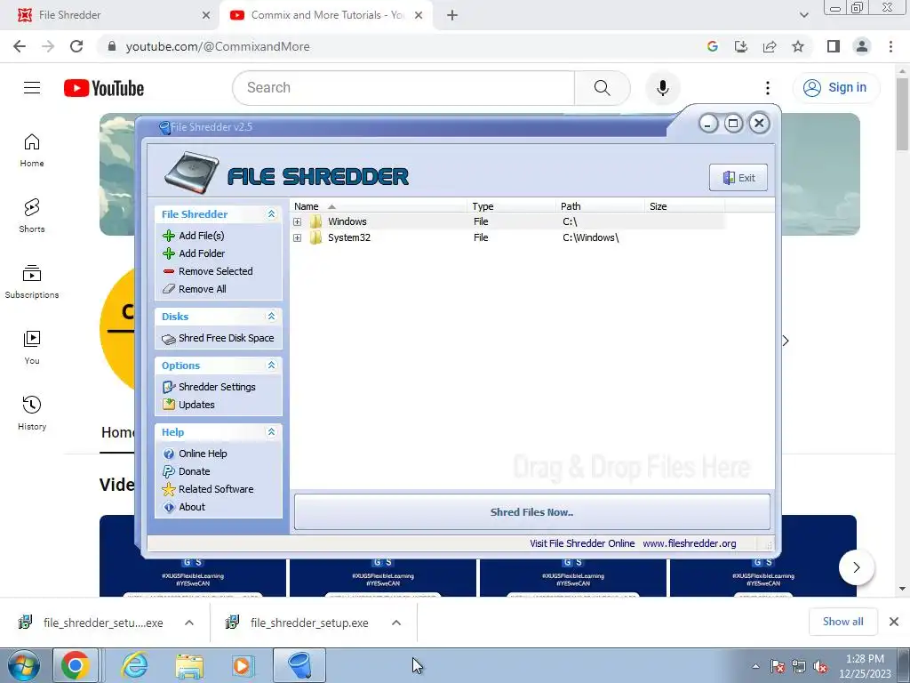Reload the page in Chrome
The height and width of the screenshot is (683, 910).
click(76, 46)
